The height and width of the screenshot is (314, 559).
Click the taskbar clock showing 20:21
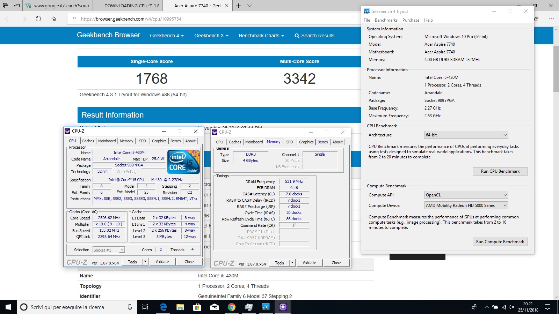pyautogui.click(x=528, y=307)
